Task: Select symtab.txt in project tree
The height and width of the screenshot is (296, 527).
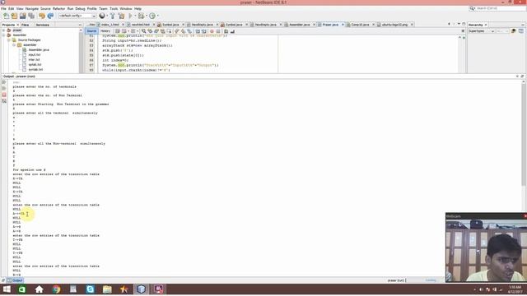Action: coord(35,69)
